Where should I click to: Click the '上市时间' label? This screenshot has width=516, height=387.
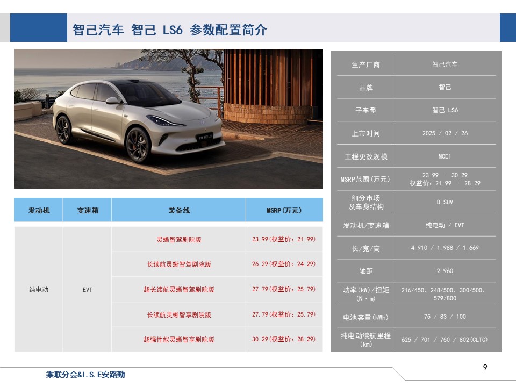click(365, 134)
